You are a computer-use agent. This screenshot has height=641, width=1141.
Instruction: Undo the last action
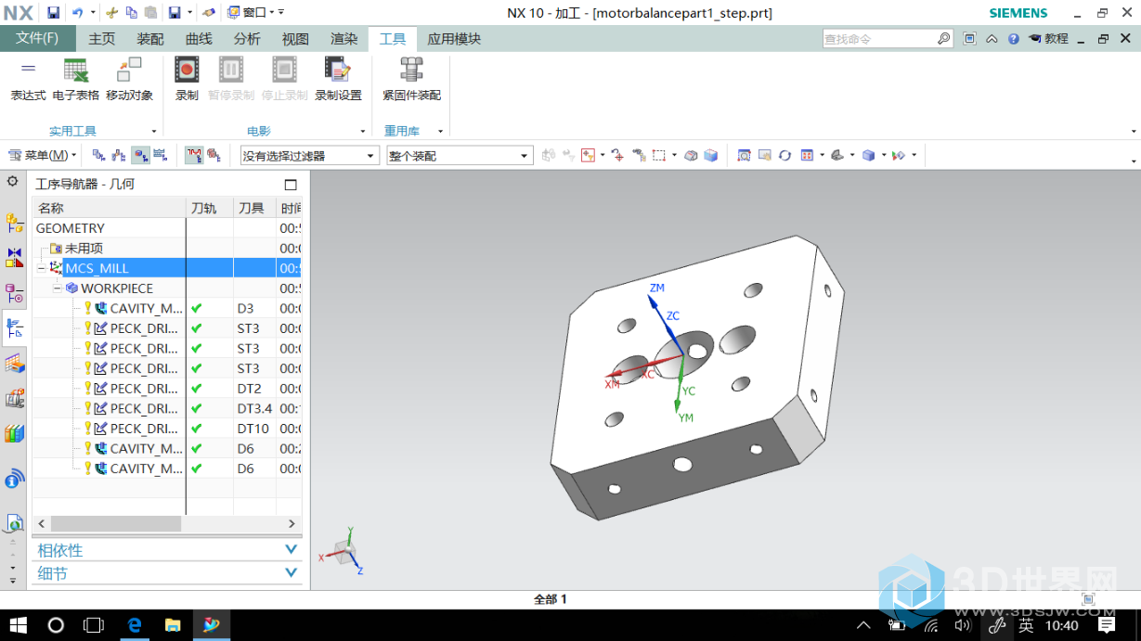[77, 13]
